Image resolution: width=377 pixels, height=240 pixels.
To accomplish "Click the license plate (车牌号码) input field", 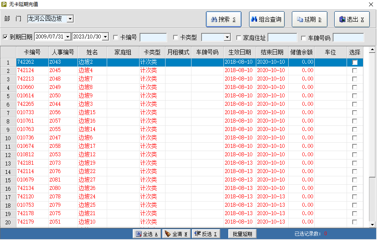I will point(348,38).
